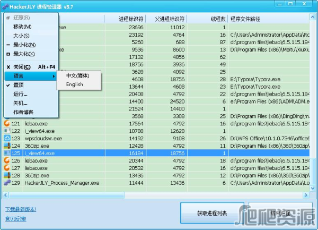Viewport: 318px width, 230px height.
Task: Select HackerJLY_Process_Manager.exe process row
Action: pyautogui.click(x=156, y=183)
